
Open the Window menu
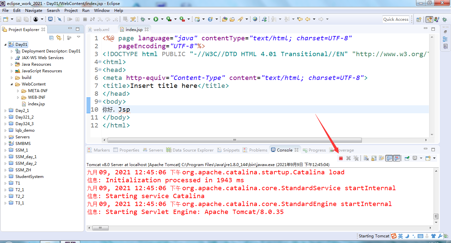(x=102, y=10)
